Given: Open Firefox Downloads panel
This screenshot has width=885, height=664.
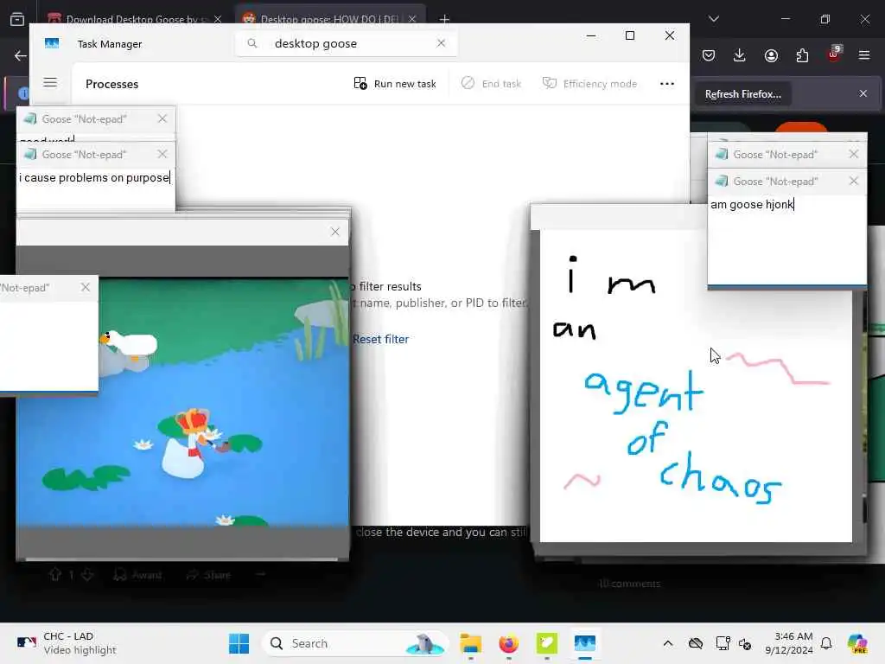Looking at the screenshot, I should pyautogui.click(x=740, y=55).
